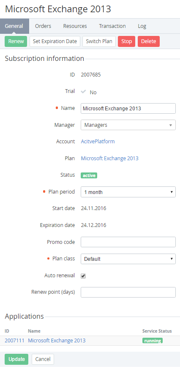The image size is (180, 369).
Task: Click the Switch Plan button
Action: click(99, 41)
